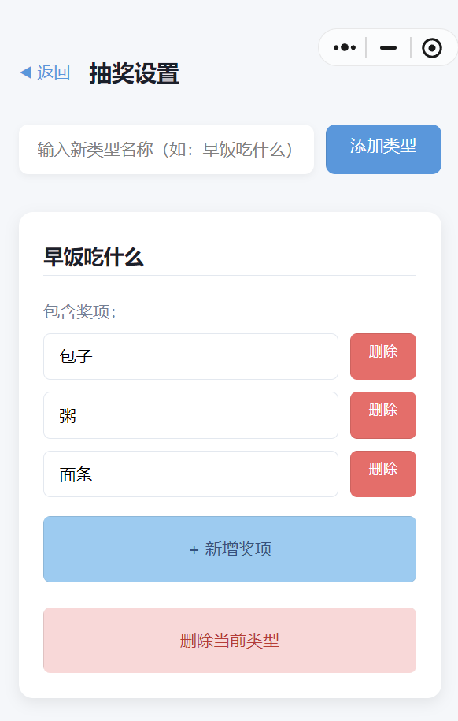The width and height of the screenshot is (458, 721).
Task: Select the new type name input field
Action: [x=166, y=149]
